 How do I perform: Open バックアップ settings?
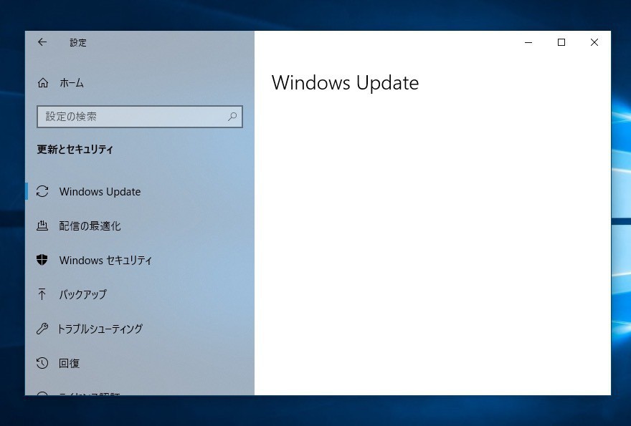coord(140,294)
